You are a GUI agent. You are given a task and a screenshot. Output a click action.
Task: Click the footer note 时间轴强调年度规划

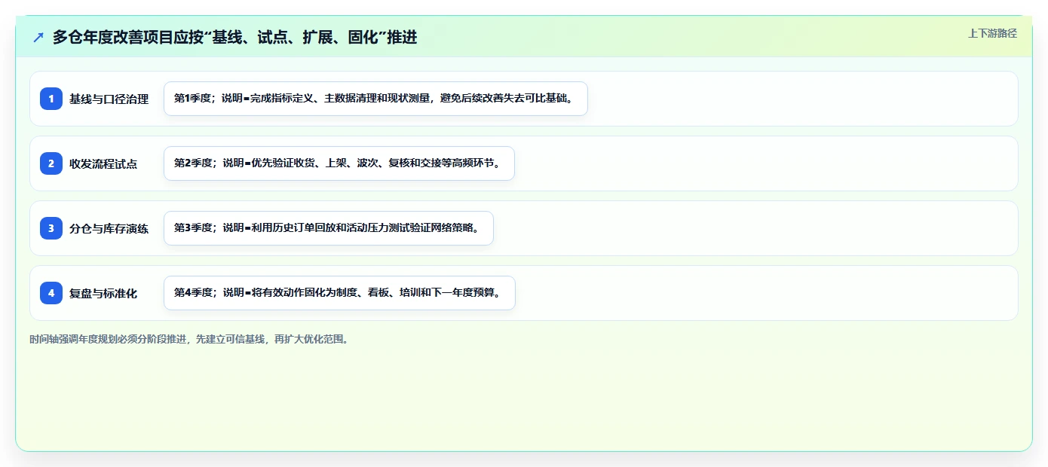pyautogui.click(x=189, y=339)
